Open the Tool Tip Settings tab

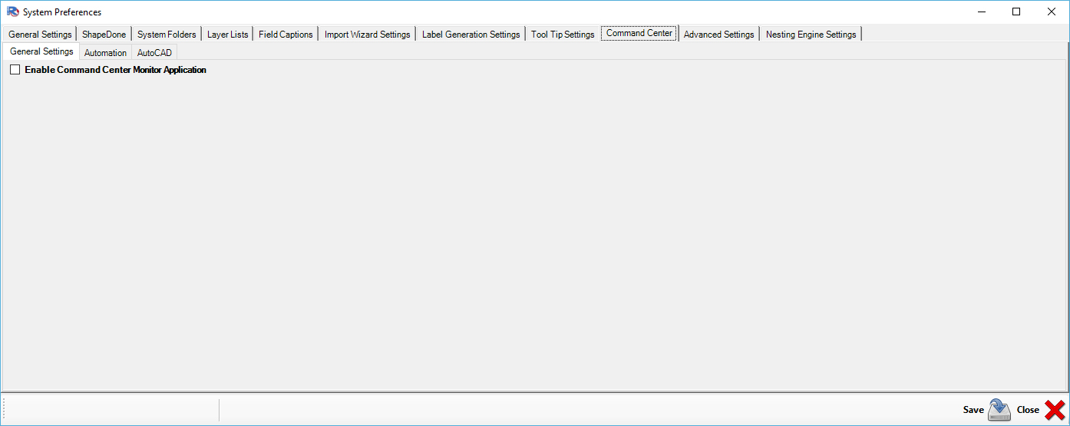(563, 35)
